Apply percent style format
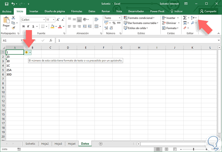 click(x=114, y=23)
